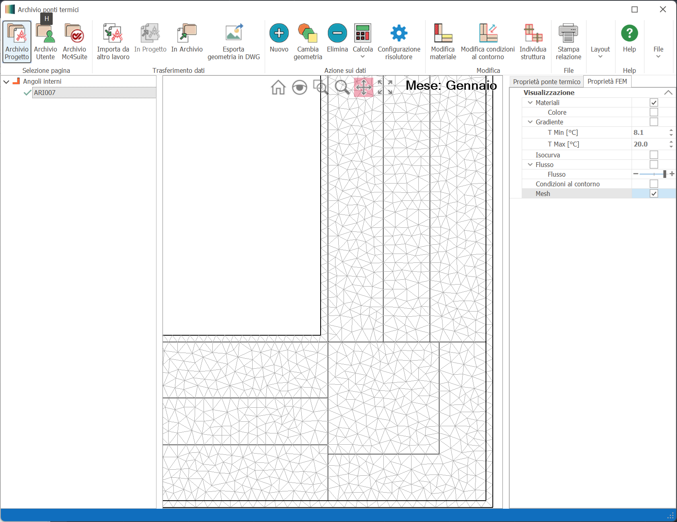Enable Condizioni al contorno checkbox
This screenshot has height=522, width=677.
tap(654, 184)
